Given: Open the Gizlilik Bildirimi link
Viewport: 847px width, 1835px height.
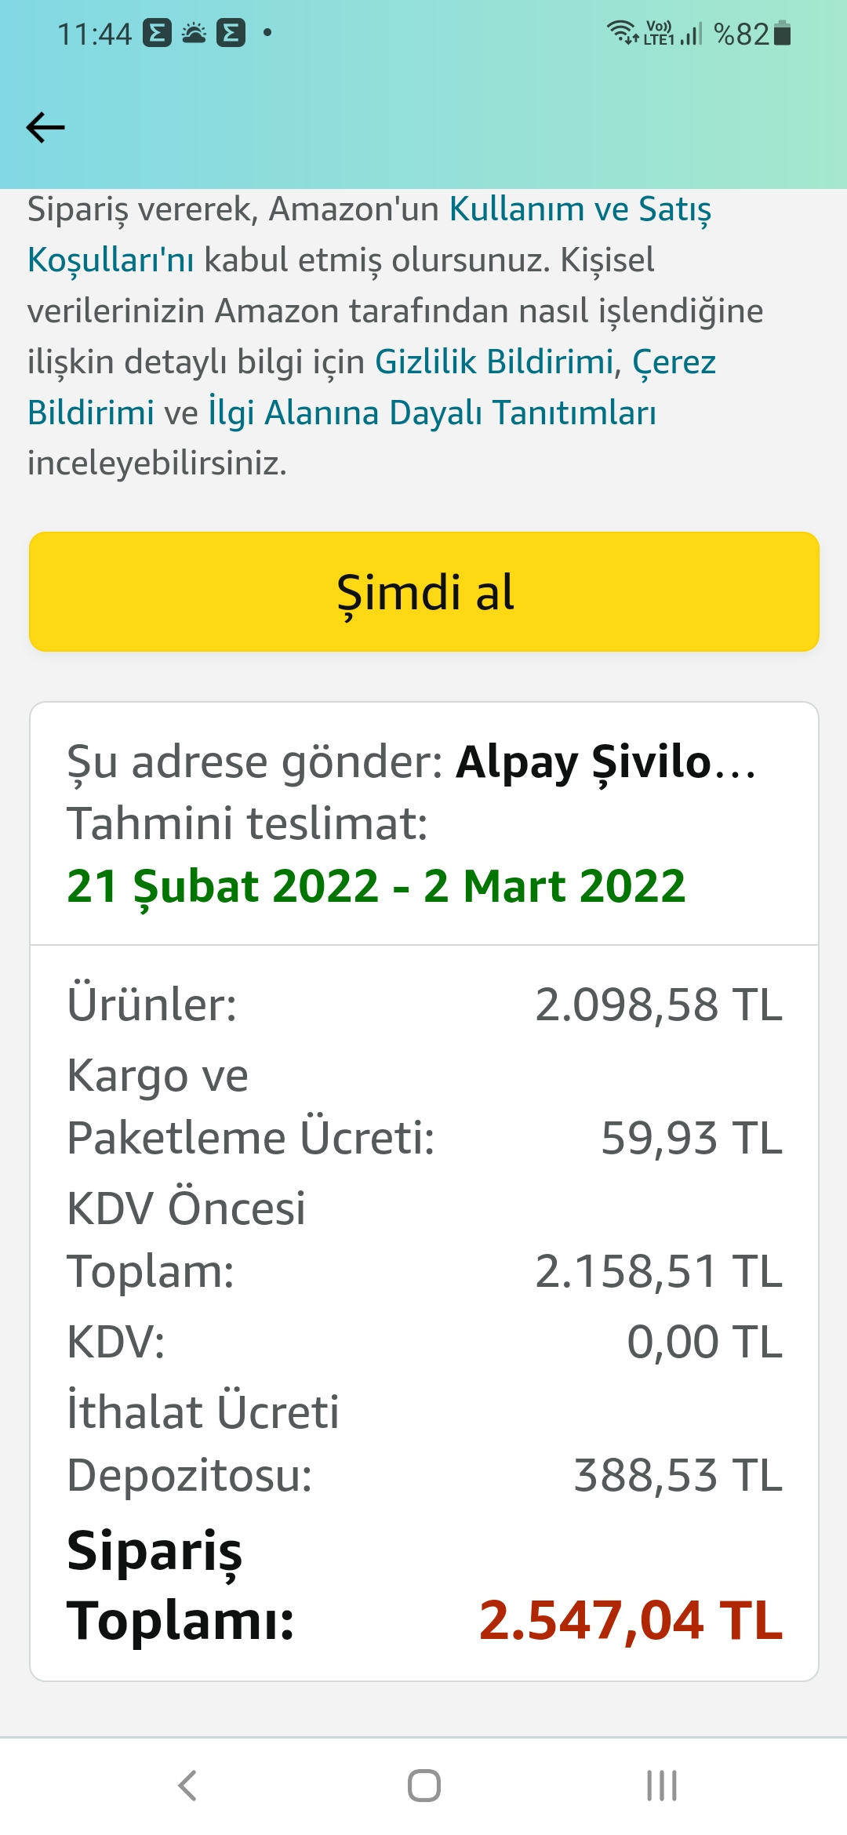Looking at the screenshot, I should click(493, 362).
